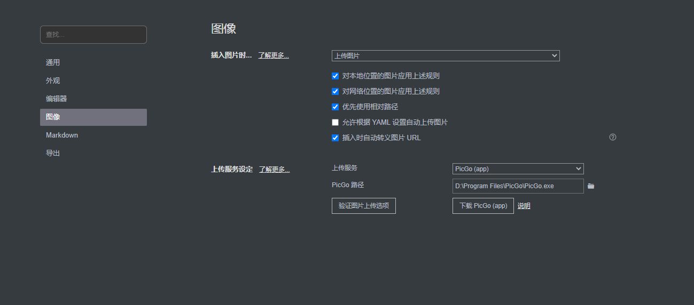694x305 pixels.
Task: Click the 验证图片上传选项 button
Action: tap(363, 206)
